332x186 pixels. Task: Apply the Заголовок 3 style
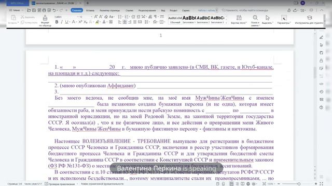click(217, 20)
